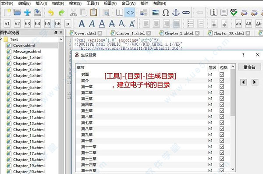Switch to the Chapter_2.xhtml tab
The image size is (263, 174).
[179, 33]
